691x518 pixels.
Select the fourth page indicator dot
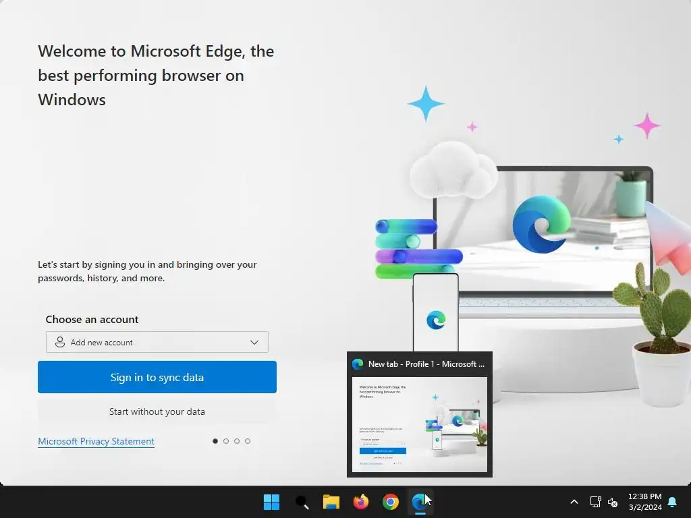click(248, 441)
